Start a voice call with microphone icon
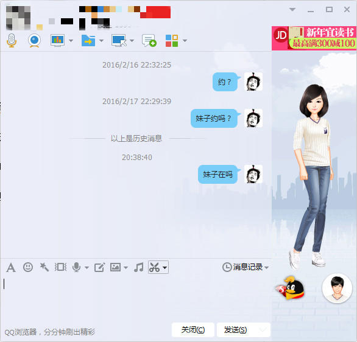Screen dimensions: 357x342 [12, 41]
